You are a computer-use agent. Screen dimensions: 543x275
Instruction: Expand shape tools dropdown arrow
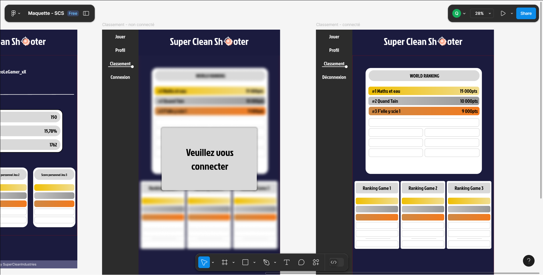click(254, 263)
